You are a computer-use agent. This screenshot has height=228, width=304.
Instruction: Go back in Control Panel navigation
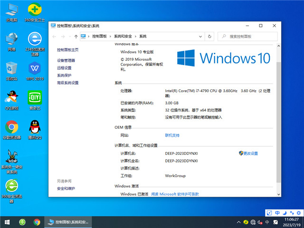[x=54, y=37]
